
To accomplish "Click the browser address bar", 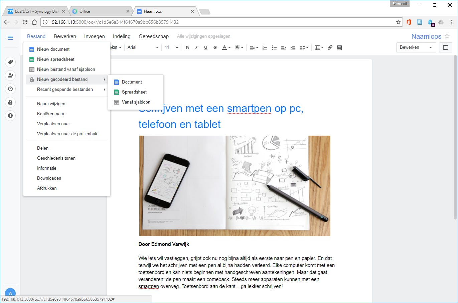I will [220, 22].
